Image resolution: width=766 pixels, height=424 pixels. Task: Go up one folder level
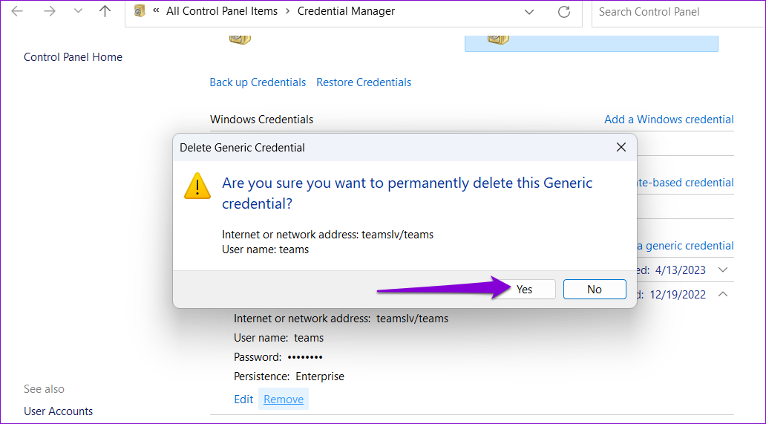tap(105, 11)
